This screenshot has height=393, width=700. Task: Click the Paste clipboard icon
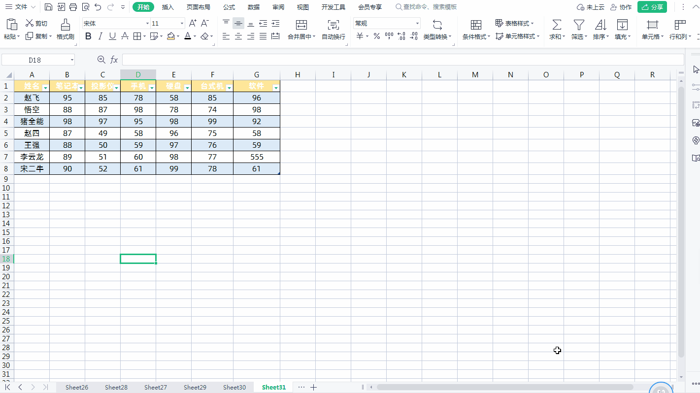point(12,25)
